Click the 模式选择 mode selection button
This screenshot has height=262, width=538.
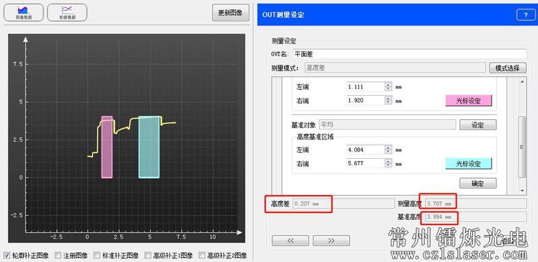(508, 68)
